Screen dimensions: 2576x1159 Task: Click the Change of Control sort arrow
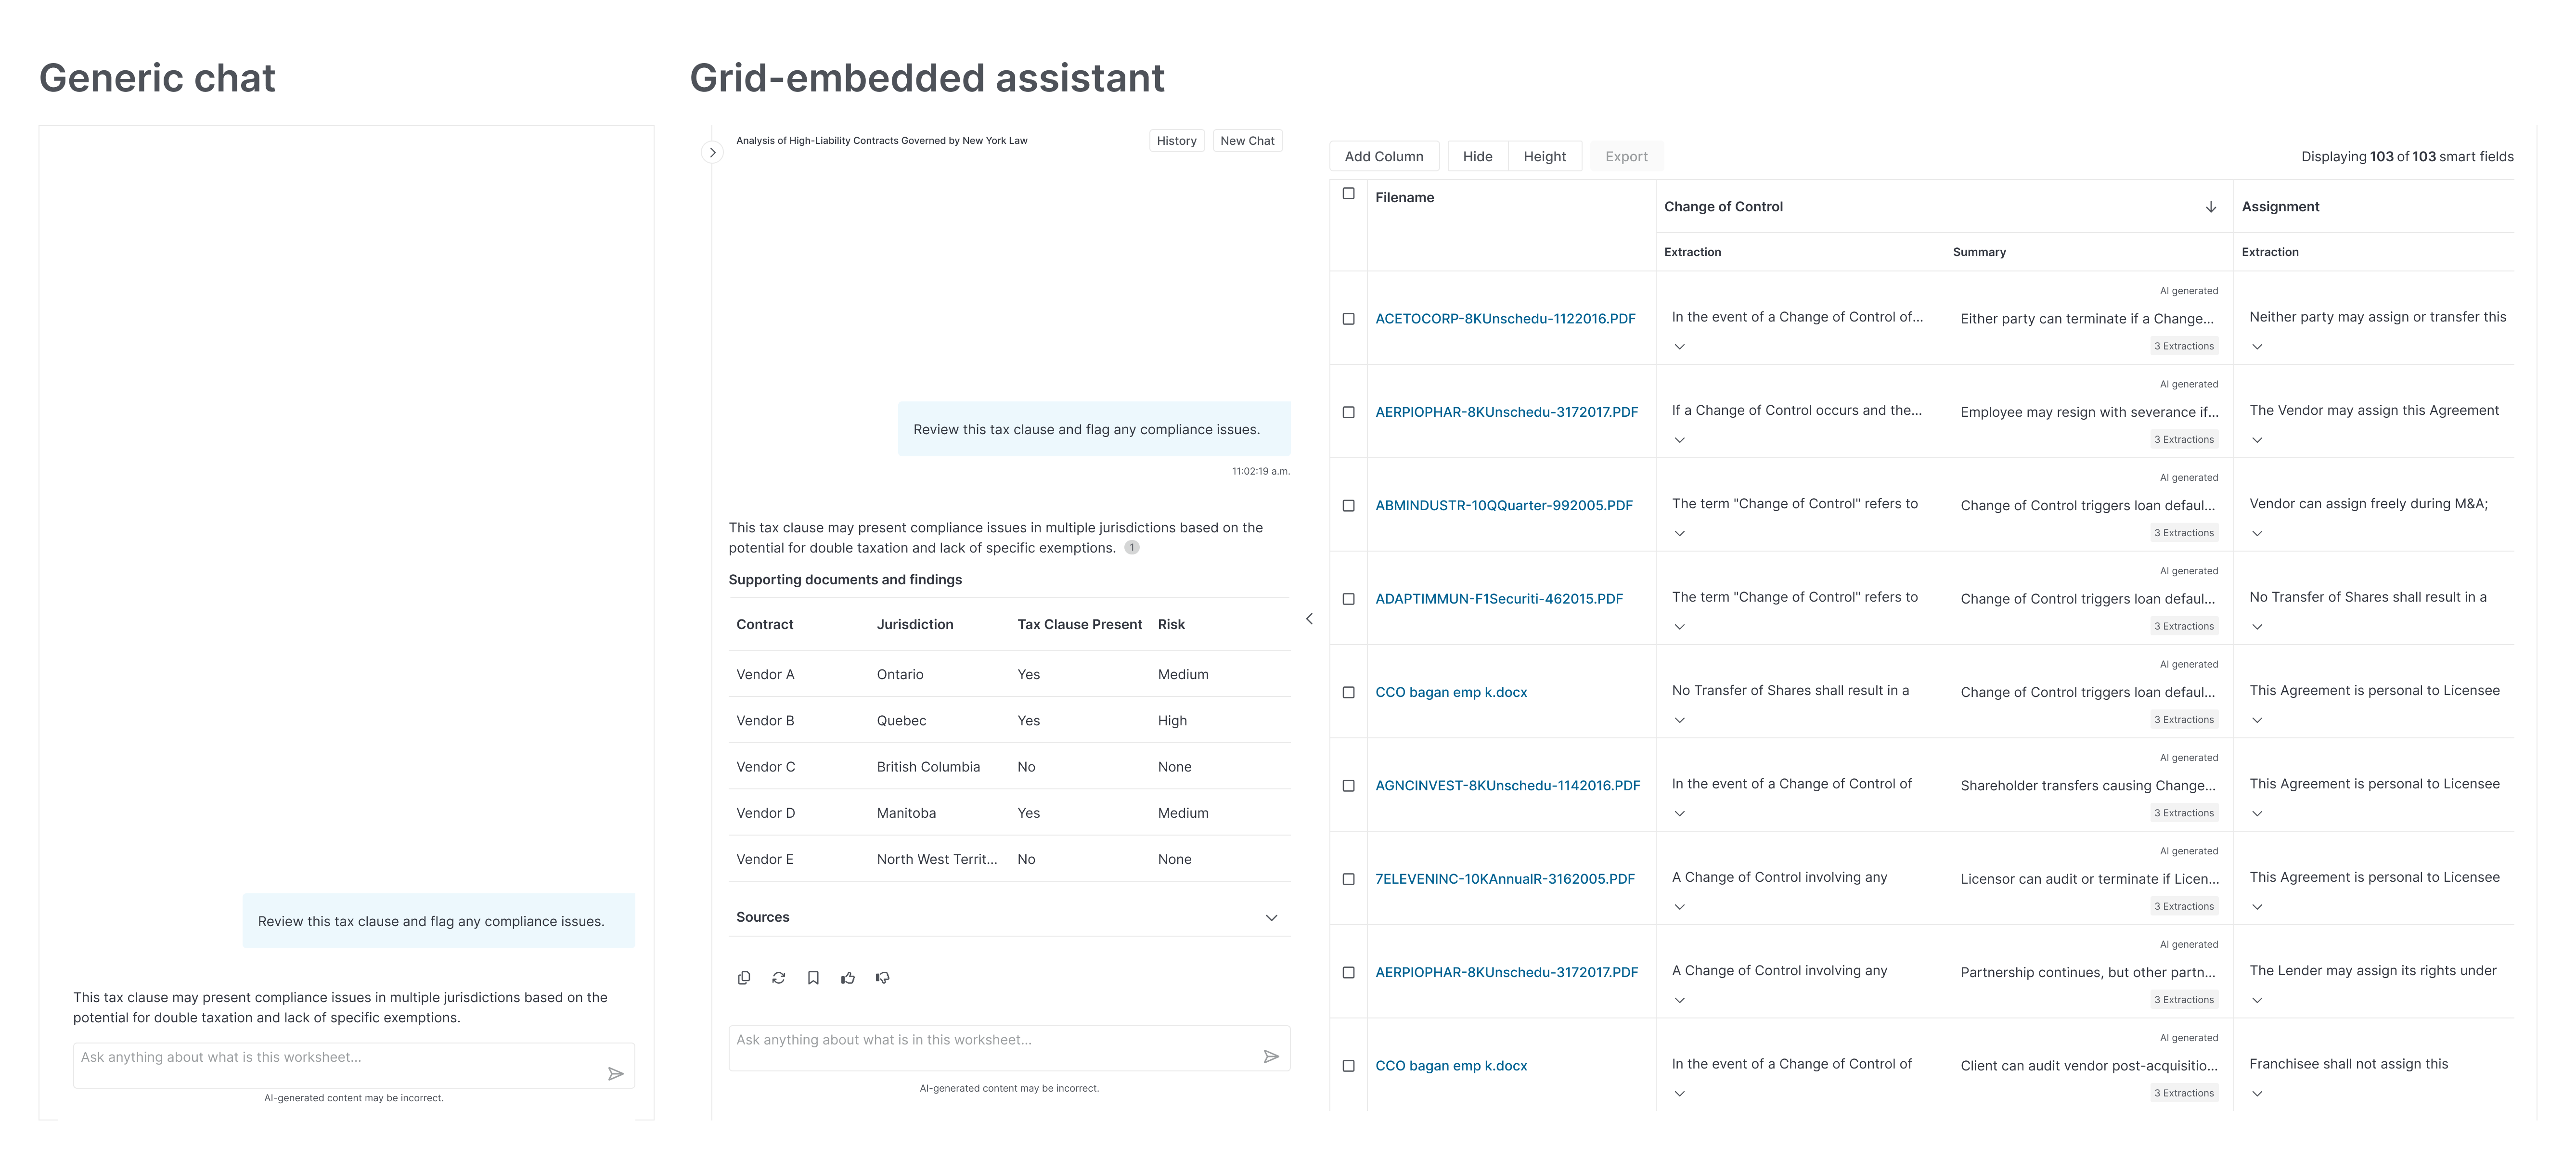(2211, 207)
